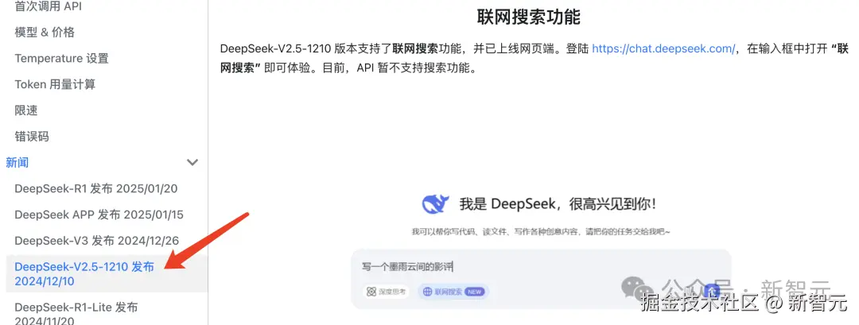The width and height of the screenshot is (859, 325).
Task: Click the NEW badge on 联网搜索
Action: pos(474,292)
